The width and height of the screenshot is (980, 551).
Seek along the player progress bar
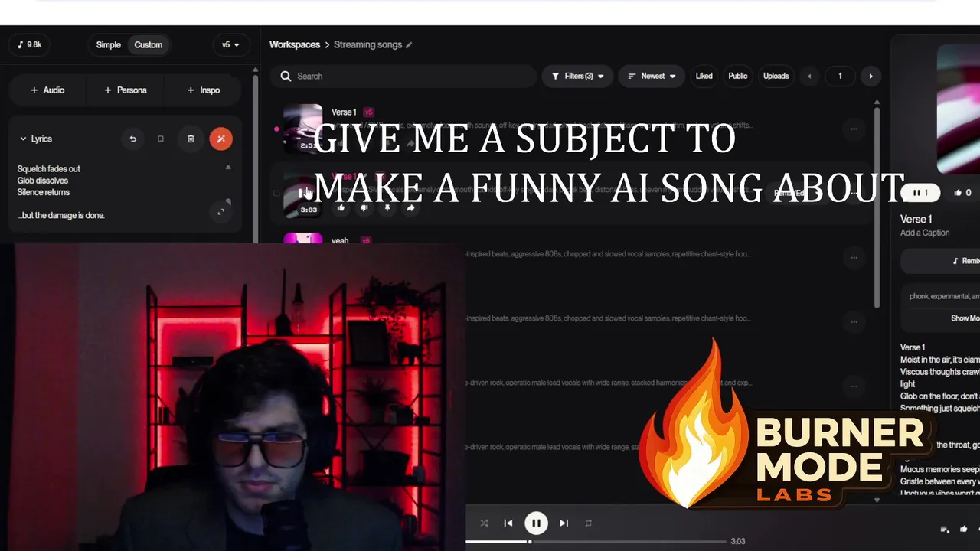tap(596, 542)
